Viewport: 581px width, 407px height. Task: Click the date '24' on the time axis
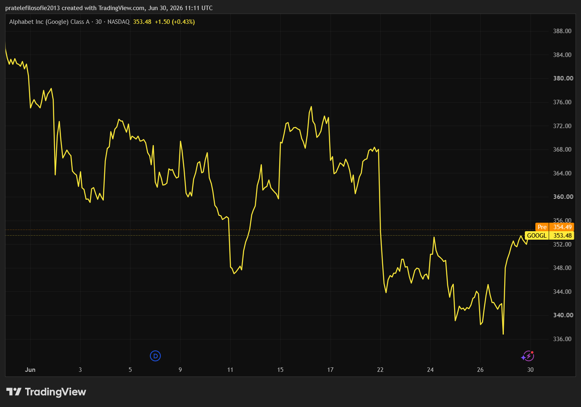pos(430,370)
